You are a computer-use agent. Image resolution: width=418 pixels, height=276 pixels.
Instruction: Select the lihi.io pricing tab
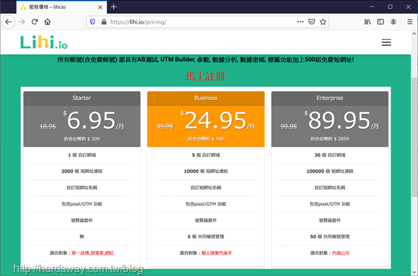pyautogui.click(x=61, y=7)
